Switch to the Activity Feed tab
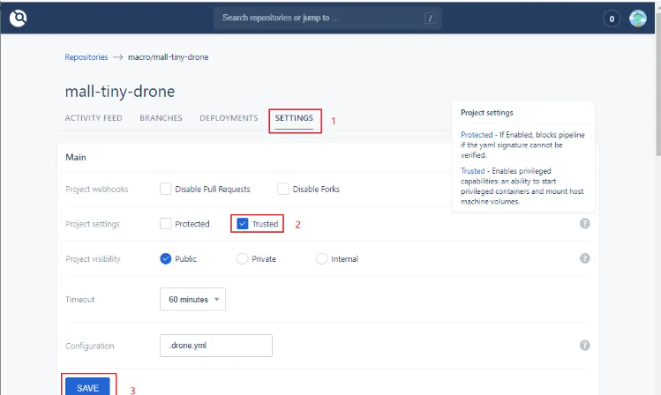This screenshot has width=661, height=395. coord(94,118)
